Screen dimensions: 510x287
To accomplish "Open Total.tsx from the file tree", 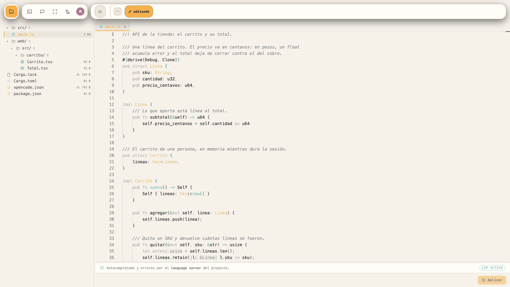I will coord(48,68).
